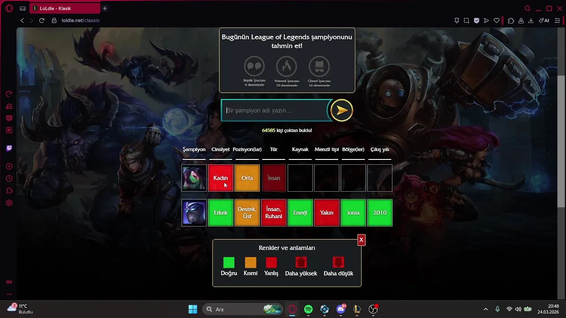566x318 pixels.
Task: Click the green Erkek cell
Action: [221, 213]
